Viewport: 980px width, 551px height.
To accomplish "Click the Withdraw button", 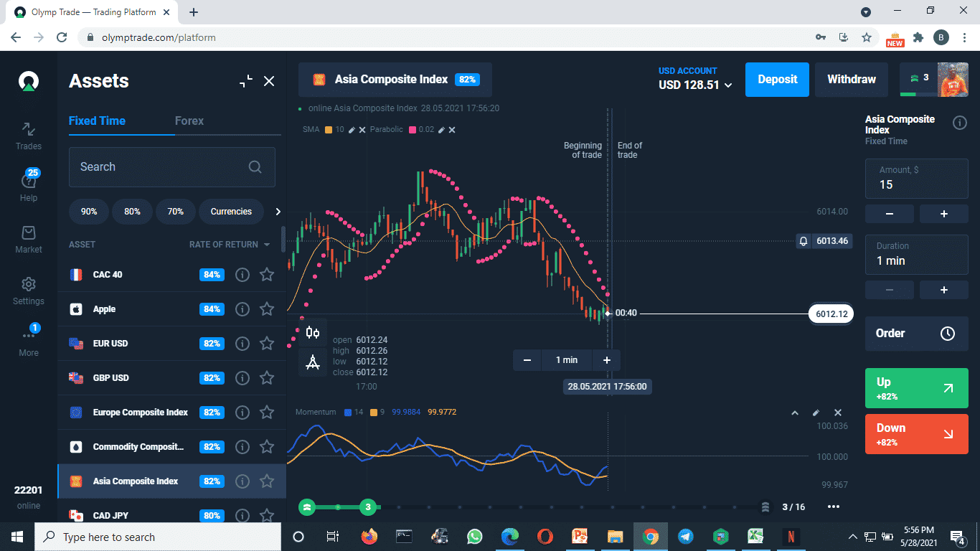I will coord(852,80).
